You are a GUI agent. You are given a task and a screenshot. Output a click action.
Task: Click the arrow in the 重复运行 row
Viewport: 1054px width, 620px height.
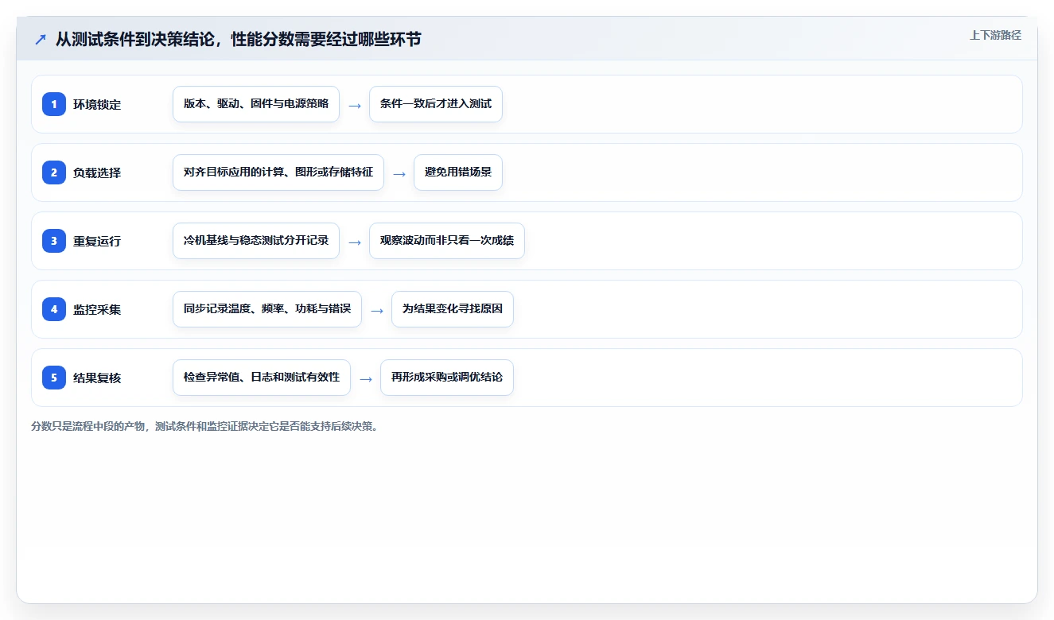click(x=355, y=242)
